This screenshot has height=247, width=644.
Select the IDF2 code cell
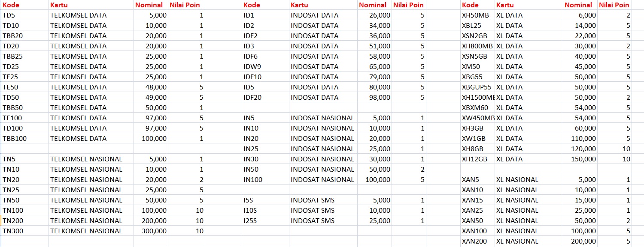(x=265, y=36)
